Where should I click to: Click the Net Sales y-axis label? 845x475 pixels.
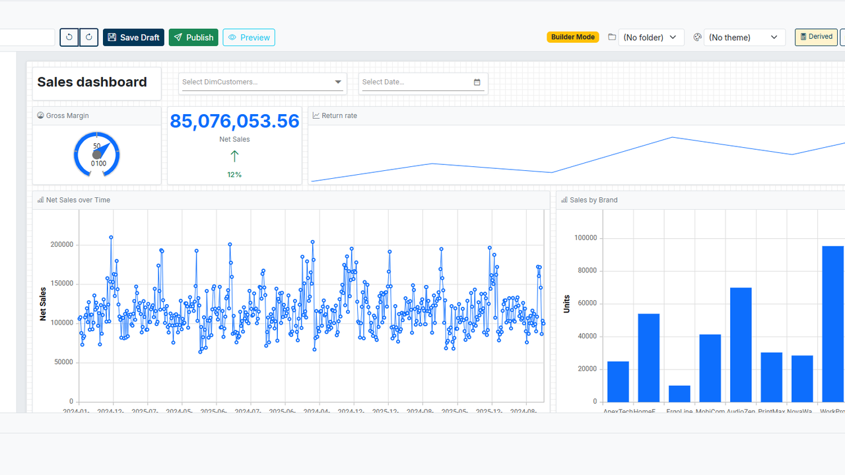click(x=43, y=304)
